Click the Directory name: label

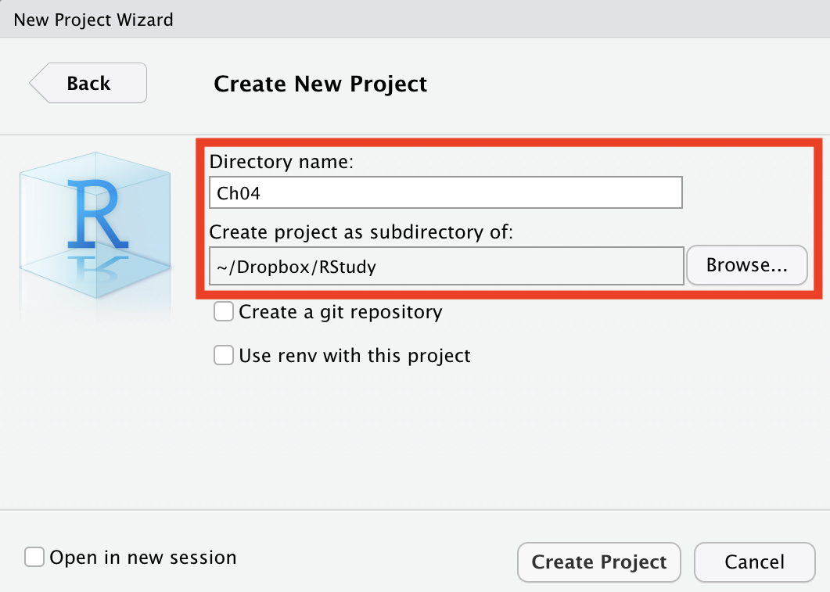pos(281,161)
